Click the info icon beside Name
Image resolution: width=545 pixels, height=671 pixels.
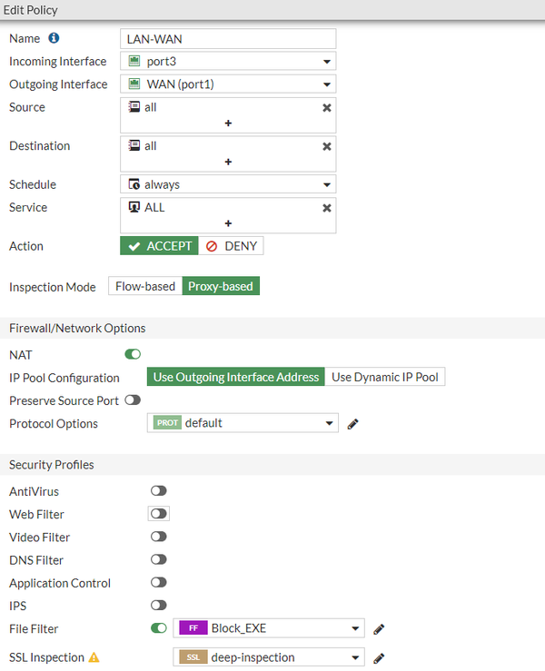pyautogui.click(x=54, y=38)
